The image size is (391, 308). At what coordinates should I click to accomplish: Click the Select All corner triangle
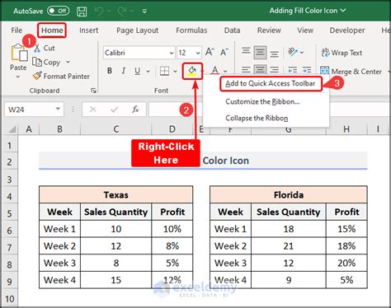pos(12,129)
